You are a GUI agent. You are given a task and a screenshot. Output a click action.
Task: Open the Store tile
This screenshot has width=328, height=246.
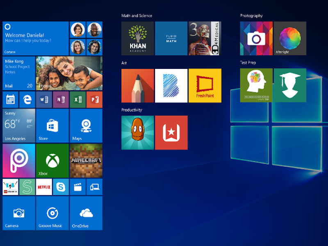(x=52, y=126)
